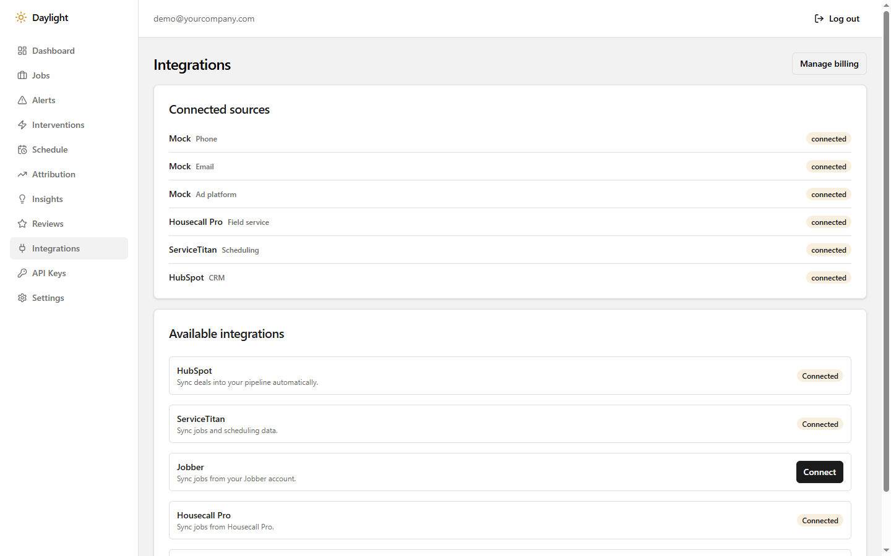Image resolution: width=891 pixels, height=556 pixels.
Task: Open Insights in the sidebar
Action: pyautogui.click(x=69, y=199)
